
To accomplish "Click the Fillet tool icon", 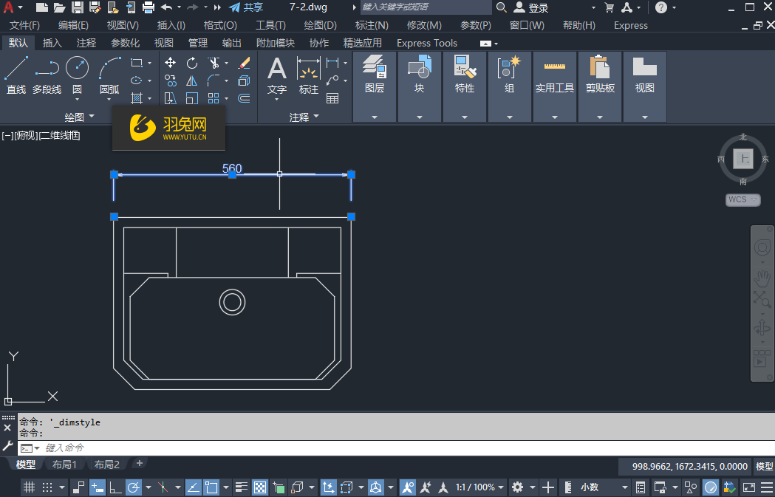I will click(214, 80).
